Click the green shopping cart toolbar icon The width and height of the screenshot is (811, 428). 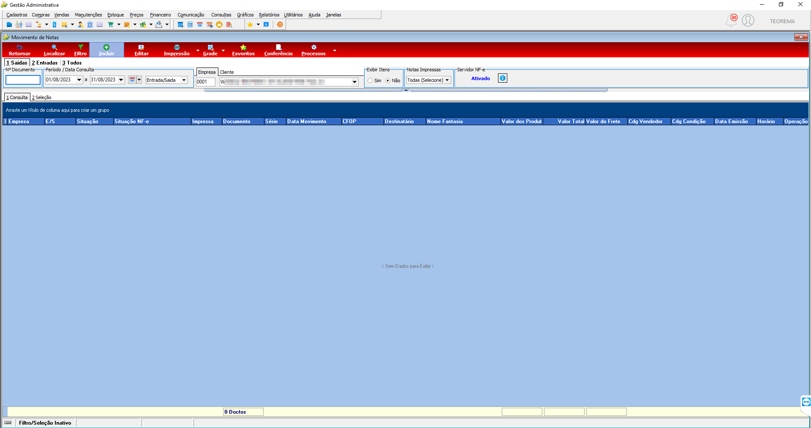tap(111, 24)
